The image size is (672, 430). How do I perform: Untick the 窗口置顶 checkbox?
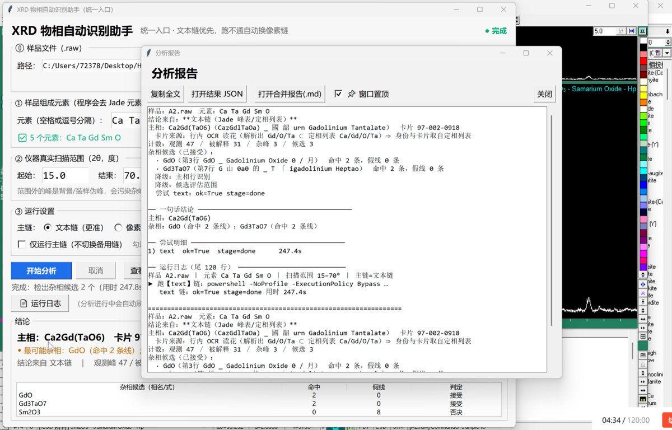click(x=338, y=94)
